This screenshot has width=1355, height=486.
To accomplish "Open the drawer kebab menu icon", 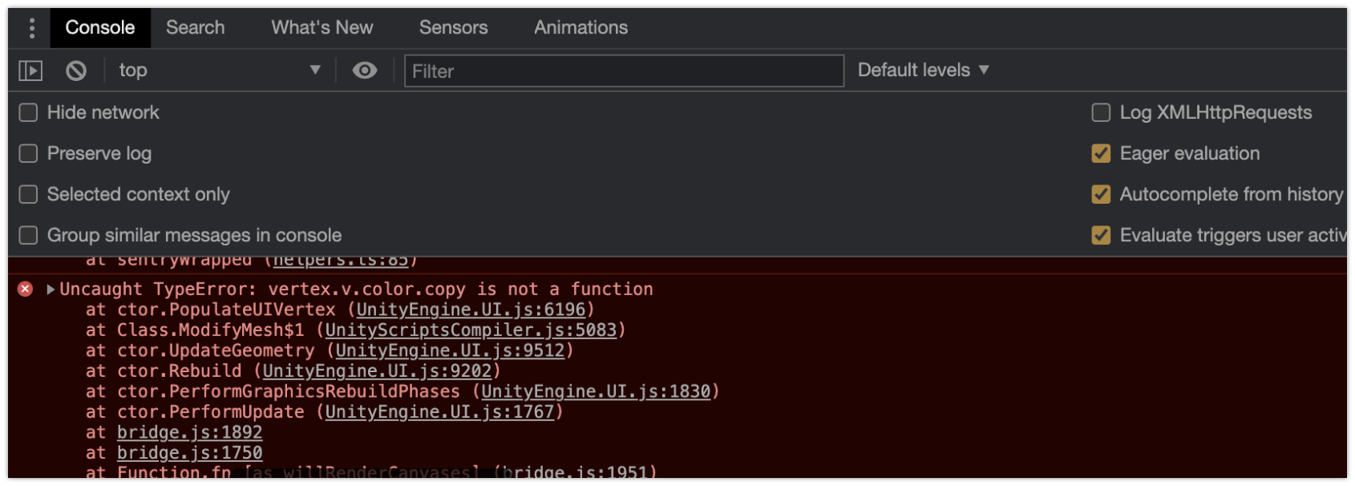I will [31, 28].
